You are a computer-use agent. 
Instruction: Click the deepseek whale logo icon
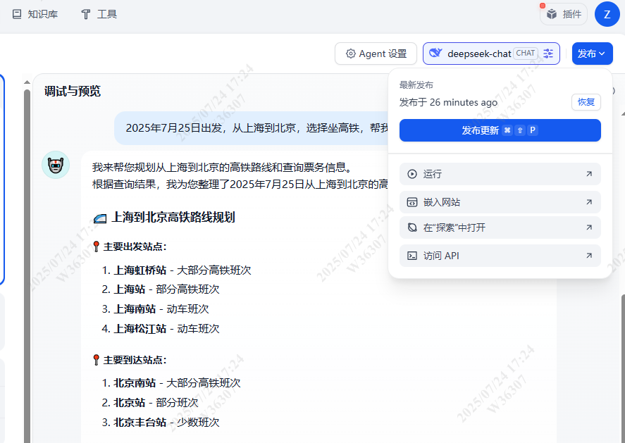(435, 54)
